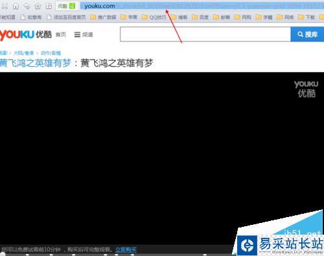Open the 博客 bookmark folder
The width and height of the screenshot is (324, 256).
pyautogui.click(x=179, y=17)
